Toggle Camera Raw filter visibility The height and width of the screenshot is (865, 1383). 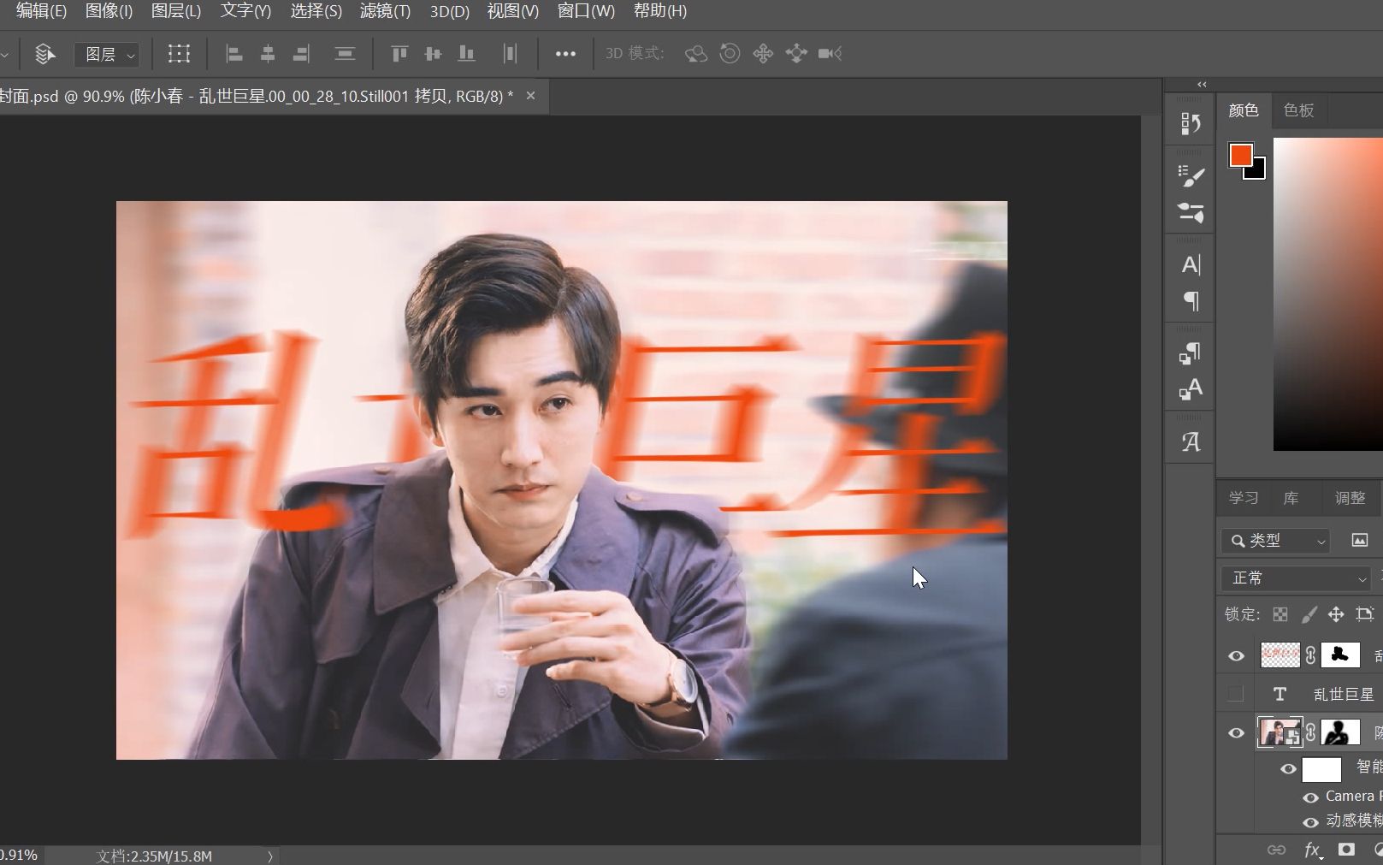(x=1310, y=797)
